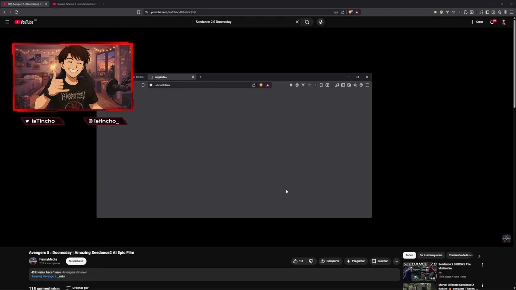516x290 pixels.
Task: Open the FunnyMedia channel name
Action: (48, 259)
